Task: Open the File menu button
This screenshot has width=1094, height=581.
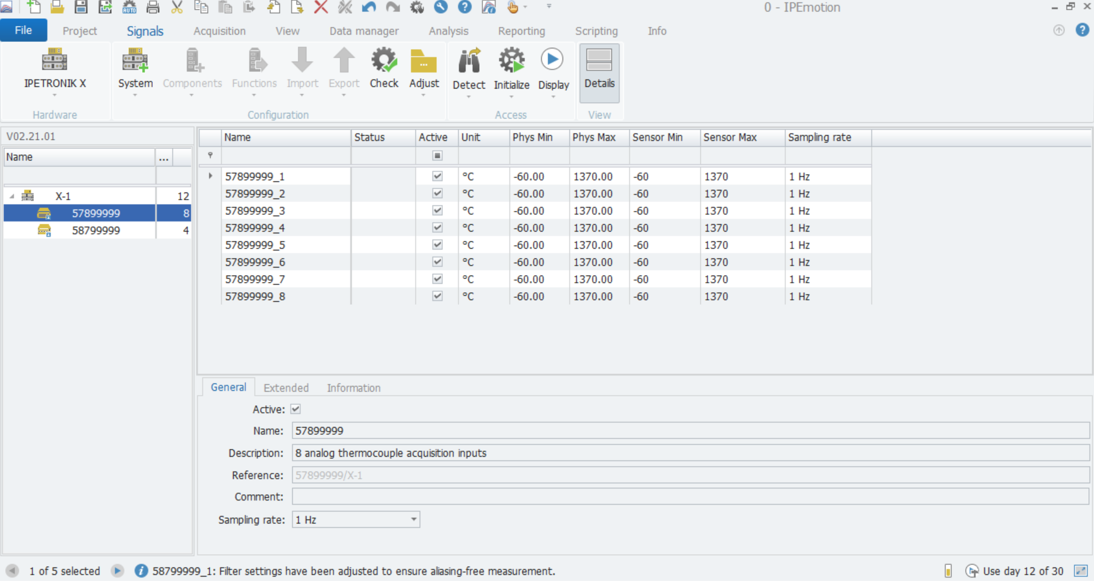Action: point(23,31)
